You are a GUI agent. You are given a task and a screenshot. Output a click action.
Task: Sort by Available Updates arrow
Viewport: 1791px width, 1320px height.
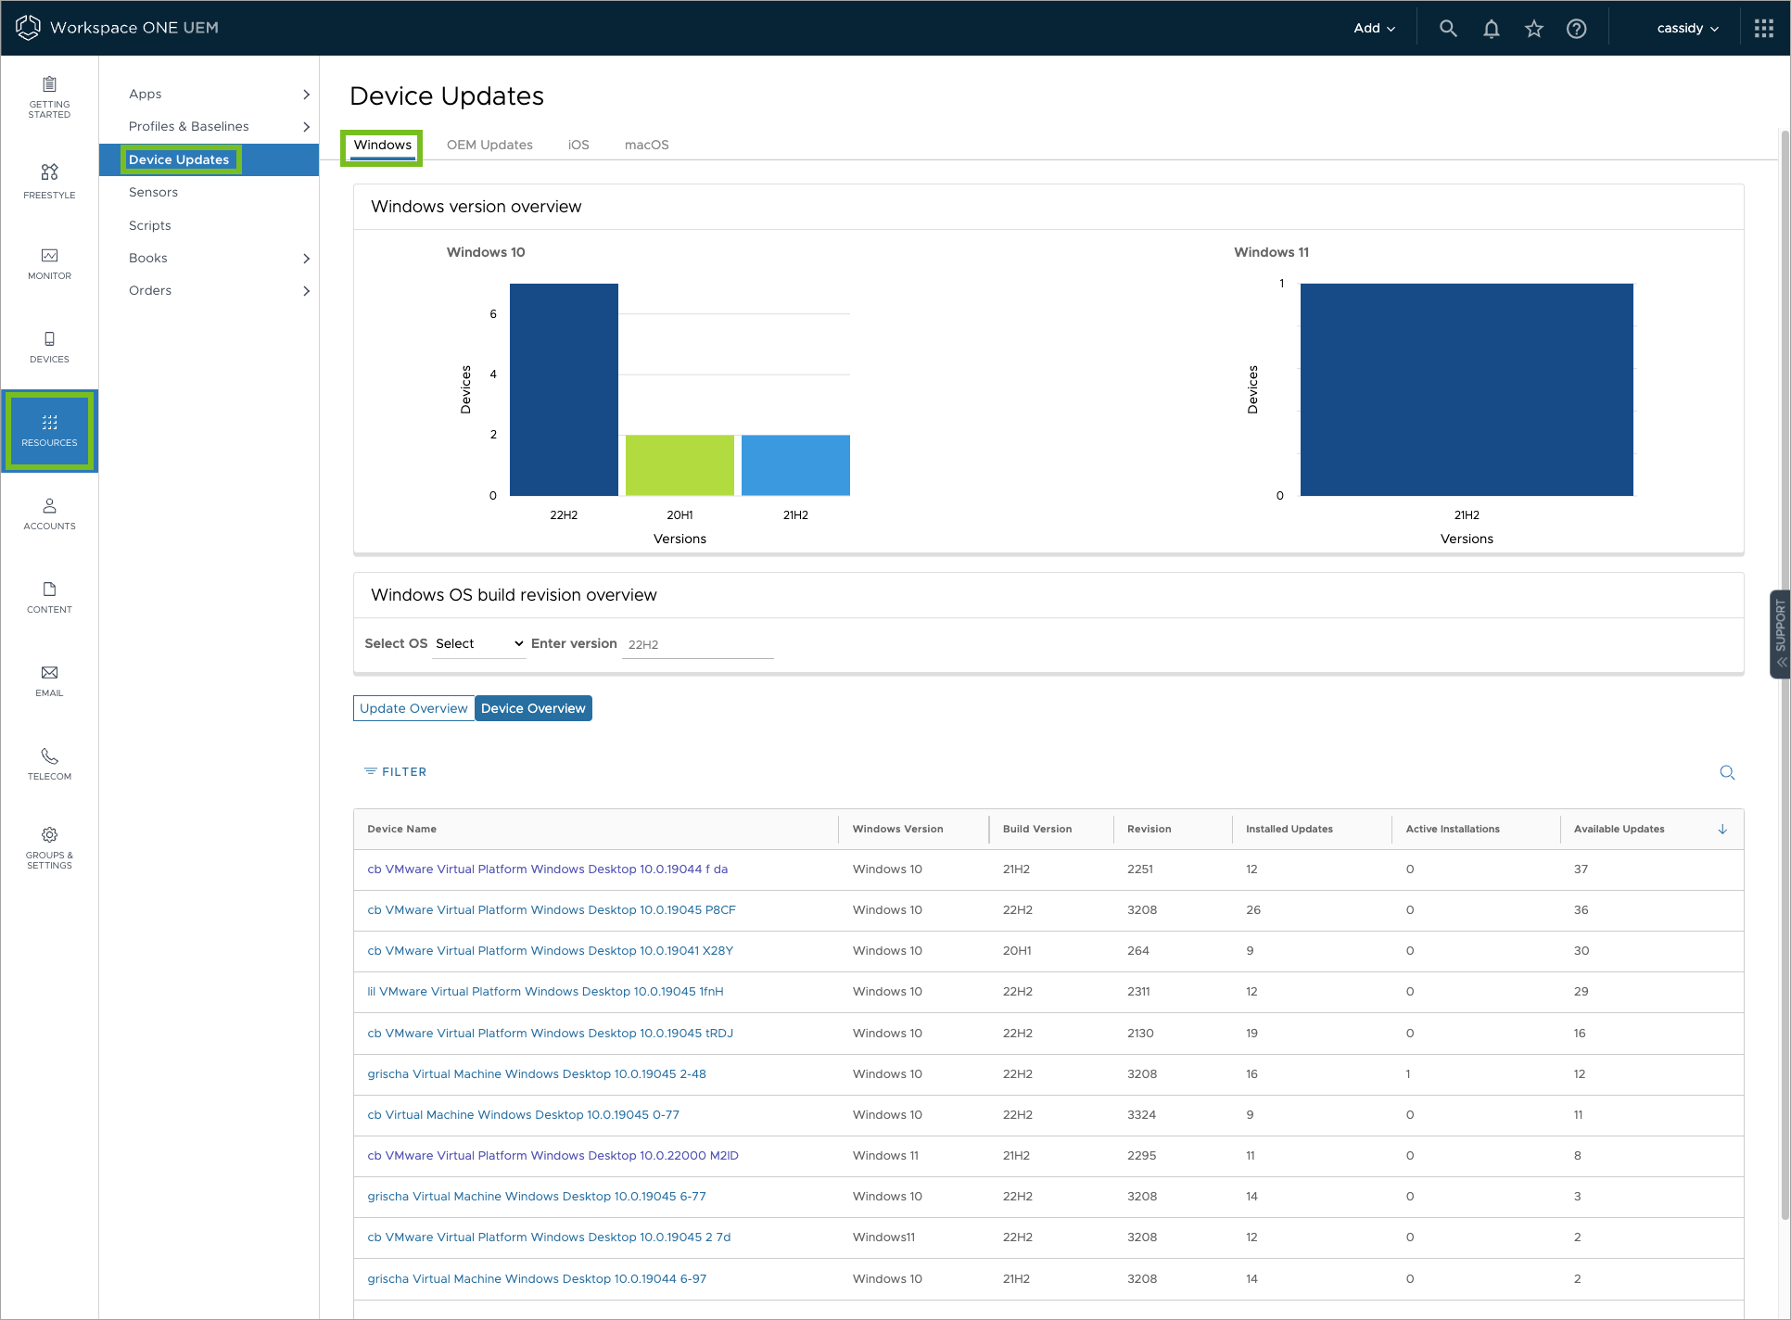click(1722, 829)
